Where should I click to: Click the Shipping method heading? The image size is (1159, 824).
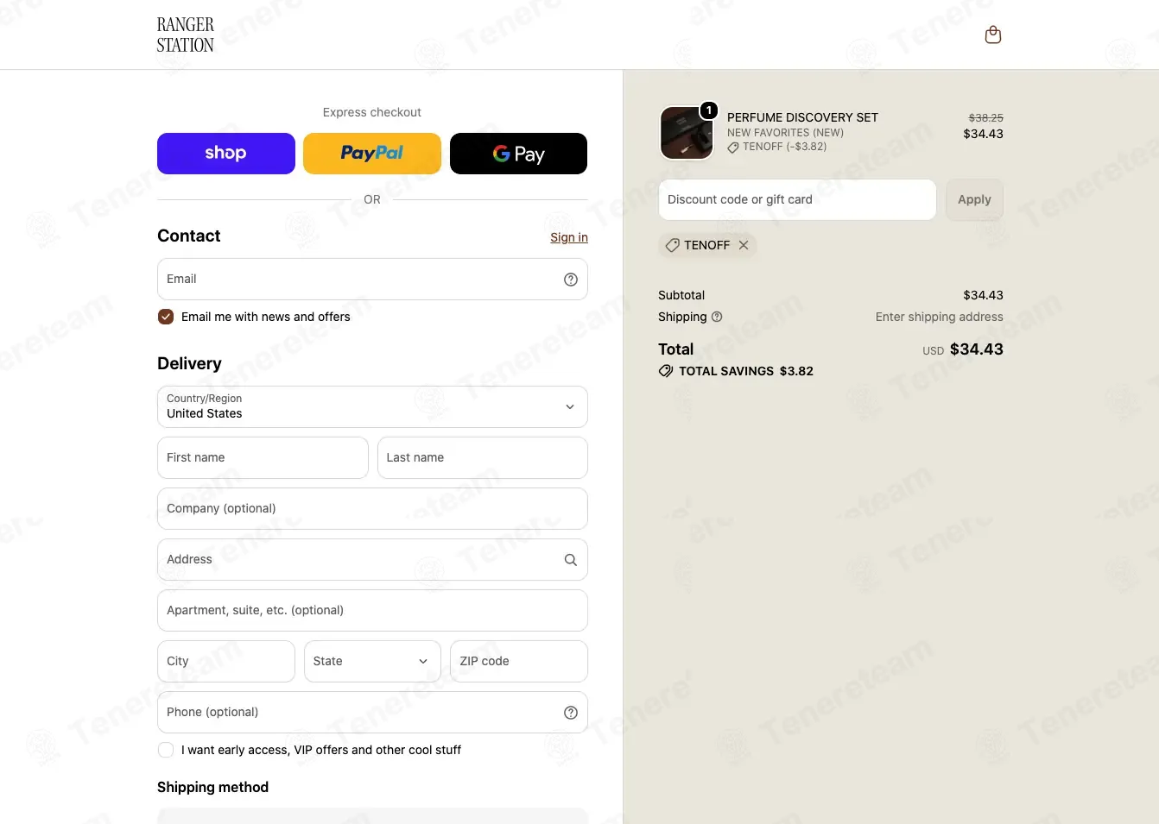pos(212,787)
